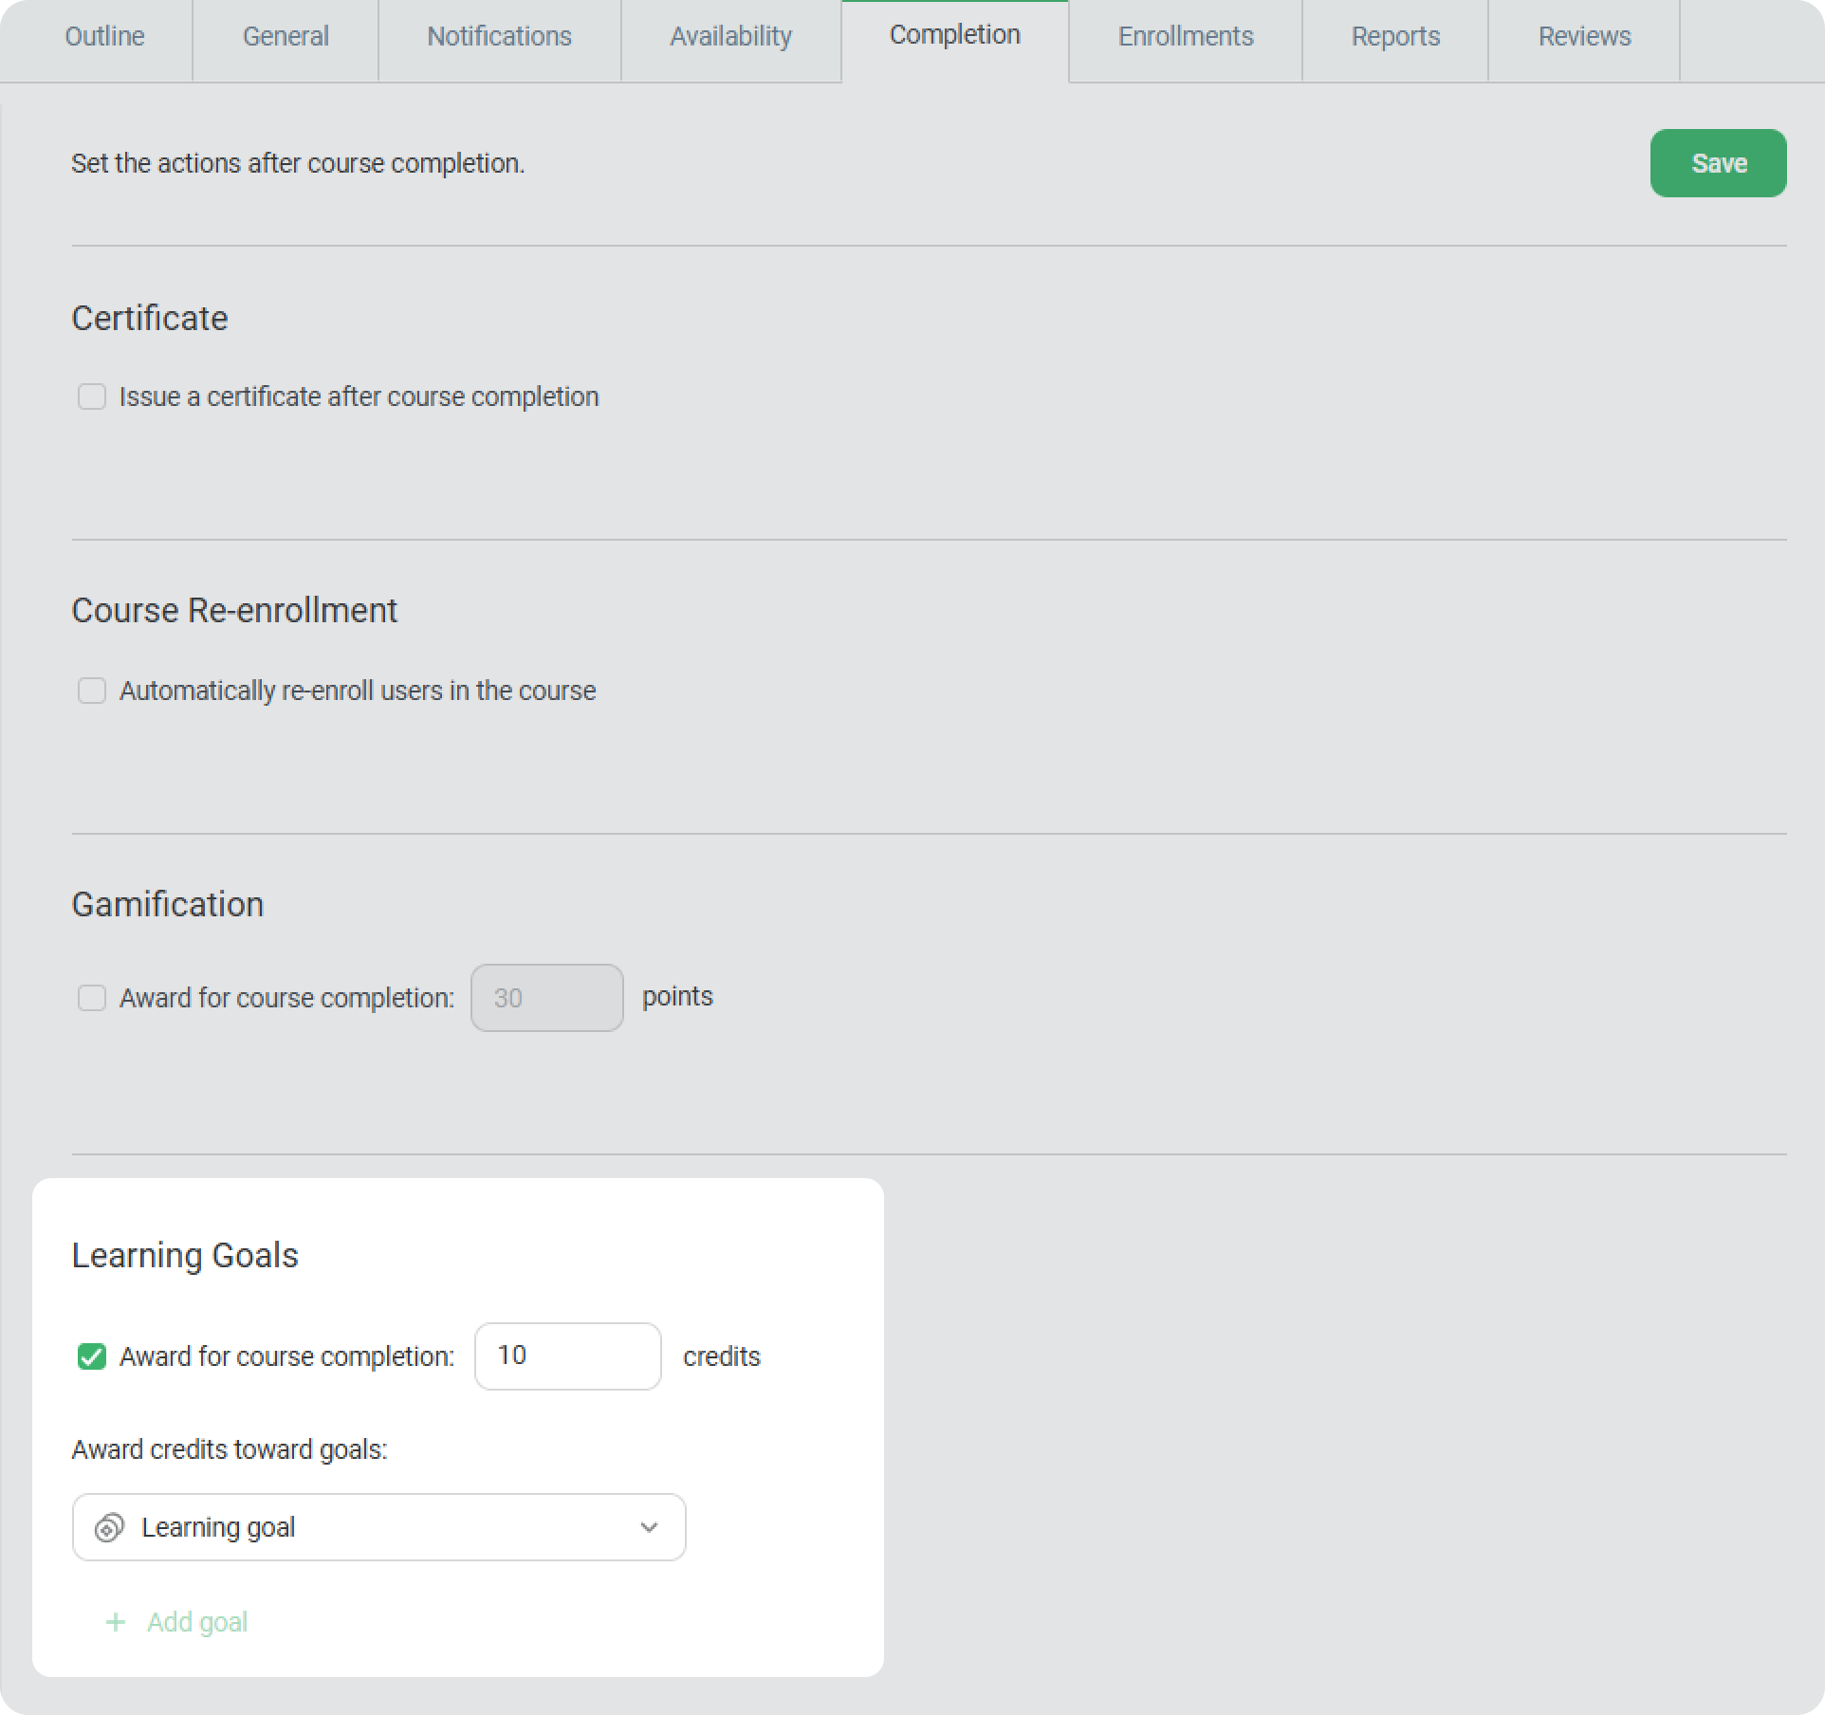1825x1715 pixels.
Task: Toggle Gamification award for course completion checkbox
Action: pos(92,998)
